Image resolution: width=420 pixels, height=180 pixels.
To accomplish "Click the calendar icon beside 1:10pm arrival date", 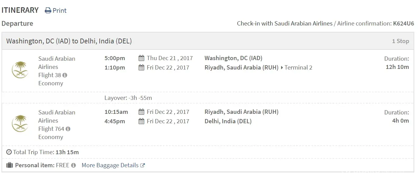I will [x=141, y=68].
